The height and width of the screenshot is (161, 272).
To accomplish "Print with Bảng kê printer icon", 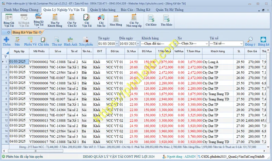I will coord(263,41).
